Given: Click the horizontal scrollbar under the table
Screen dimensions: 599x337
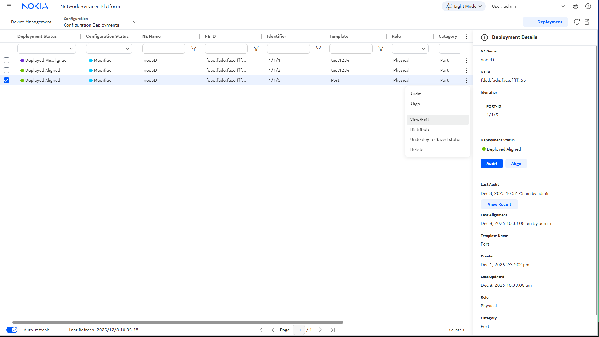Looking at the screenshot, I should 178,322.
